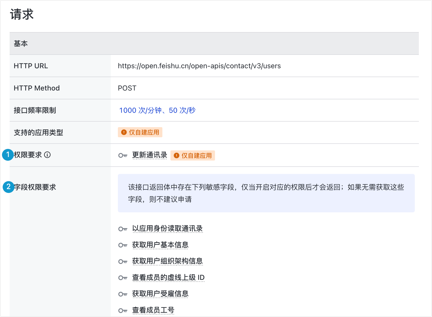
Task: Click the HTTP URL value text
Action: pos(199,66)
